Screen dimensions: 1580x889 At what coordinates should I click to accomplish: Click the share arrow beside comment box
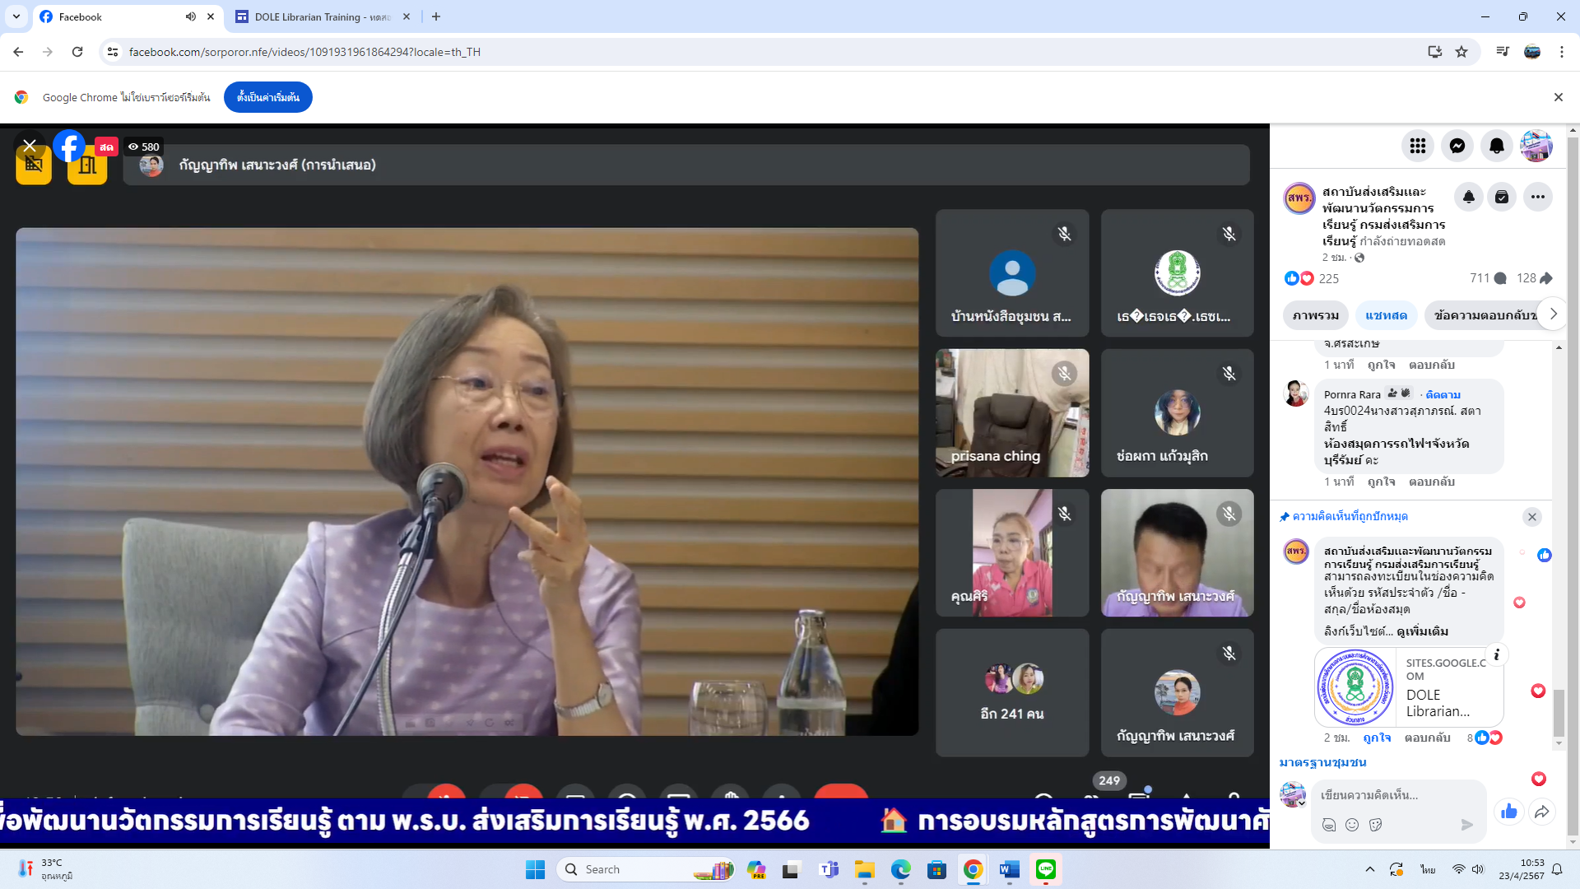coord(1541,812)
